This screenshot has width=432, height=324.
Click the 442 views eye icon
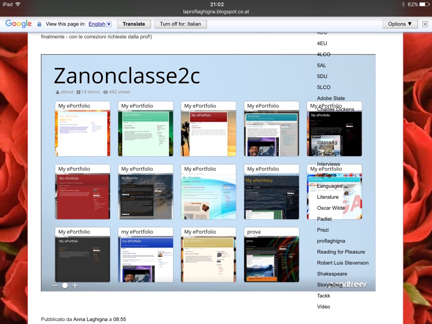point(105,92)
